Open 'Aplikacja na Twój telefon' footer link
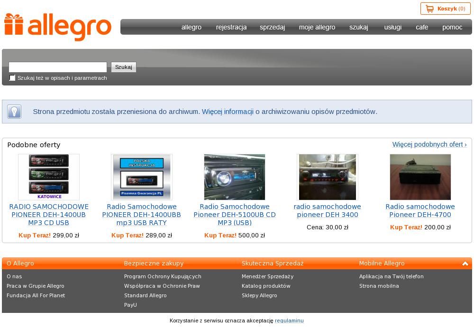474x330 pixels. [392, 276]
